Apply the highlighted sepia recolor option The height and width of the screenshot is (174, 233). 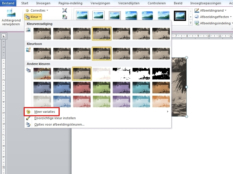pyautogui.click(x=82, y=74)
